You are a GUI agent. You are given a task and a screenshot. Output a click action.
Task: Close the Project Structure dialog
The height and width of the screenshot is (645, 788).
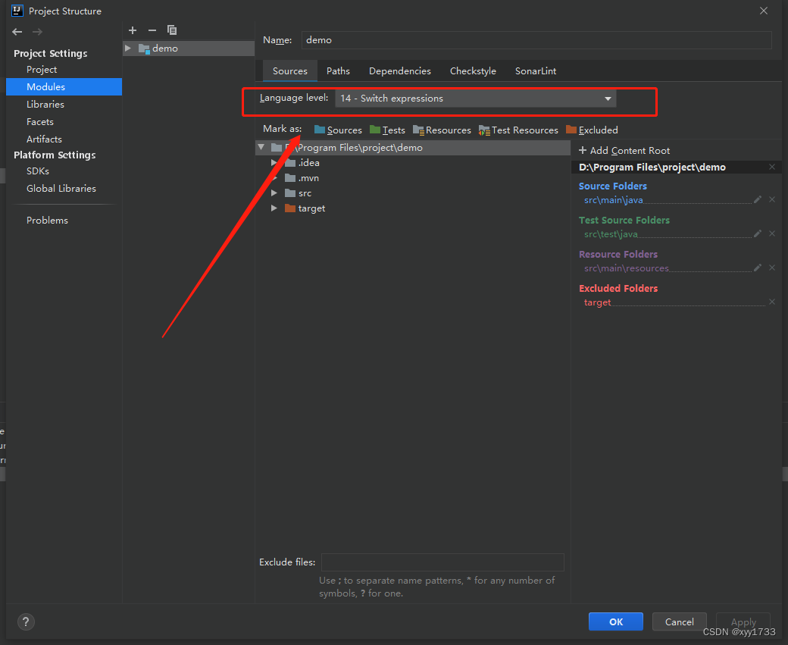tap(764, 11)
